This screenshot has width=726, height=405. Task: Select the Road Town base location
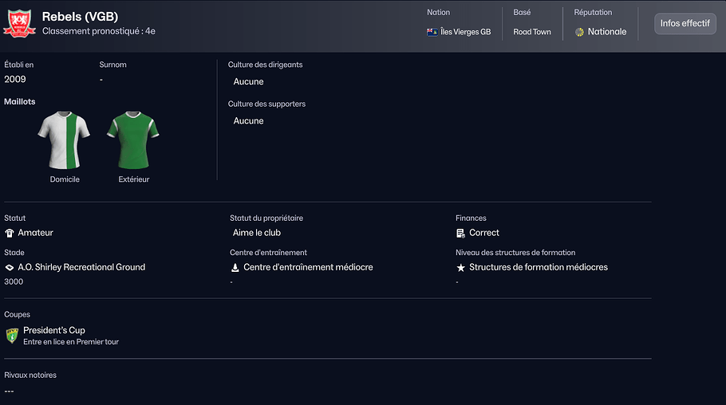(532, 32)
